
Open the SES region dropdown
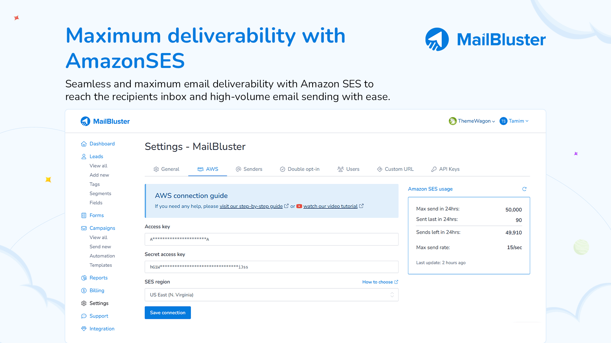point(271,295)
